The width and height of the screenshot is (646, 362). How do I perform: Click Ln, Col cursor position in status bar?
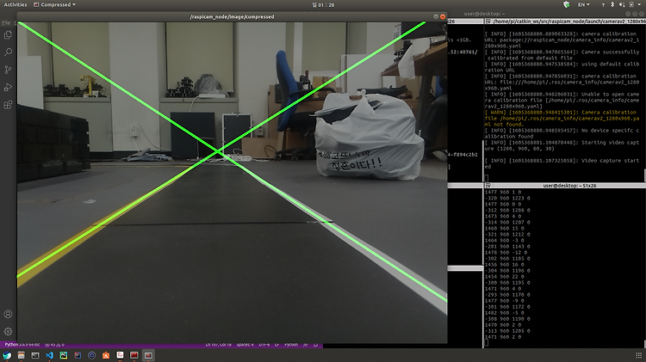pyautogui.click(x=219, y=345)
